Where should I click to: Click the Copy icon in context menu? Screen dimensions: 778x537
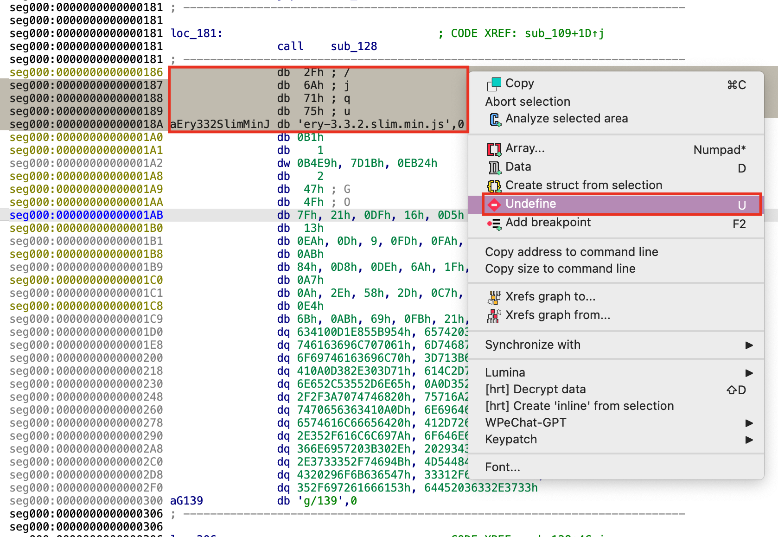(494, 84)
